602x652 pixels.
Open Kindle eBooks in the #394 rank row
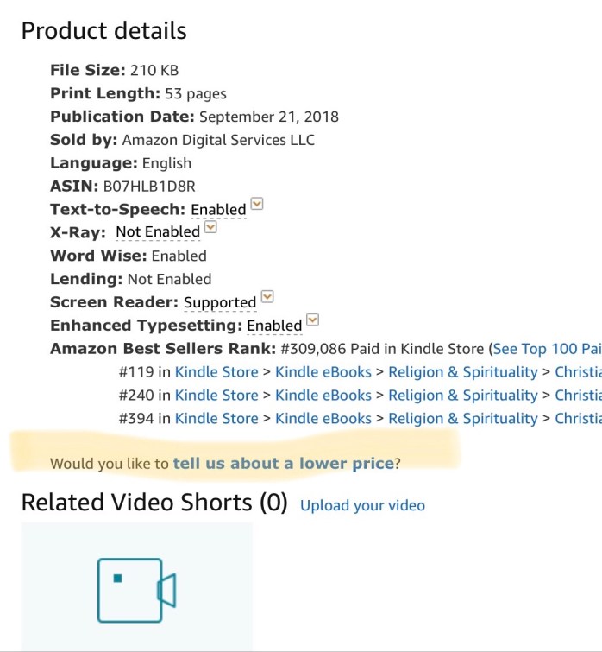pos(323,419)
